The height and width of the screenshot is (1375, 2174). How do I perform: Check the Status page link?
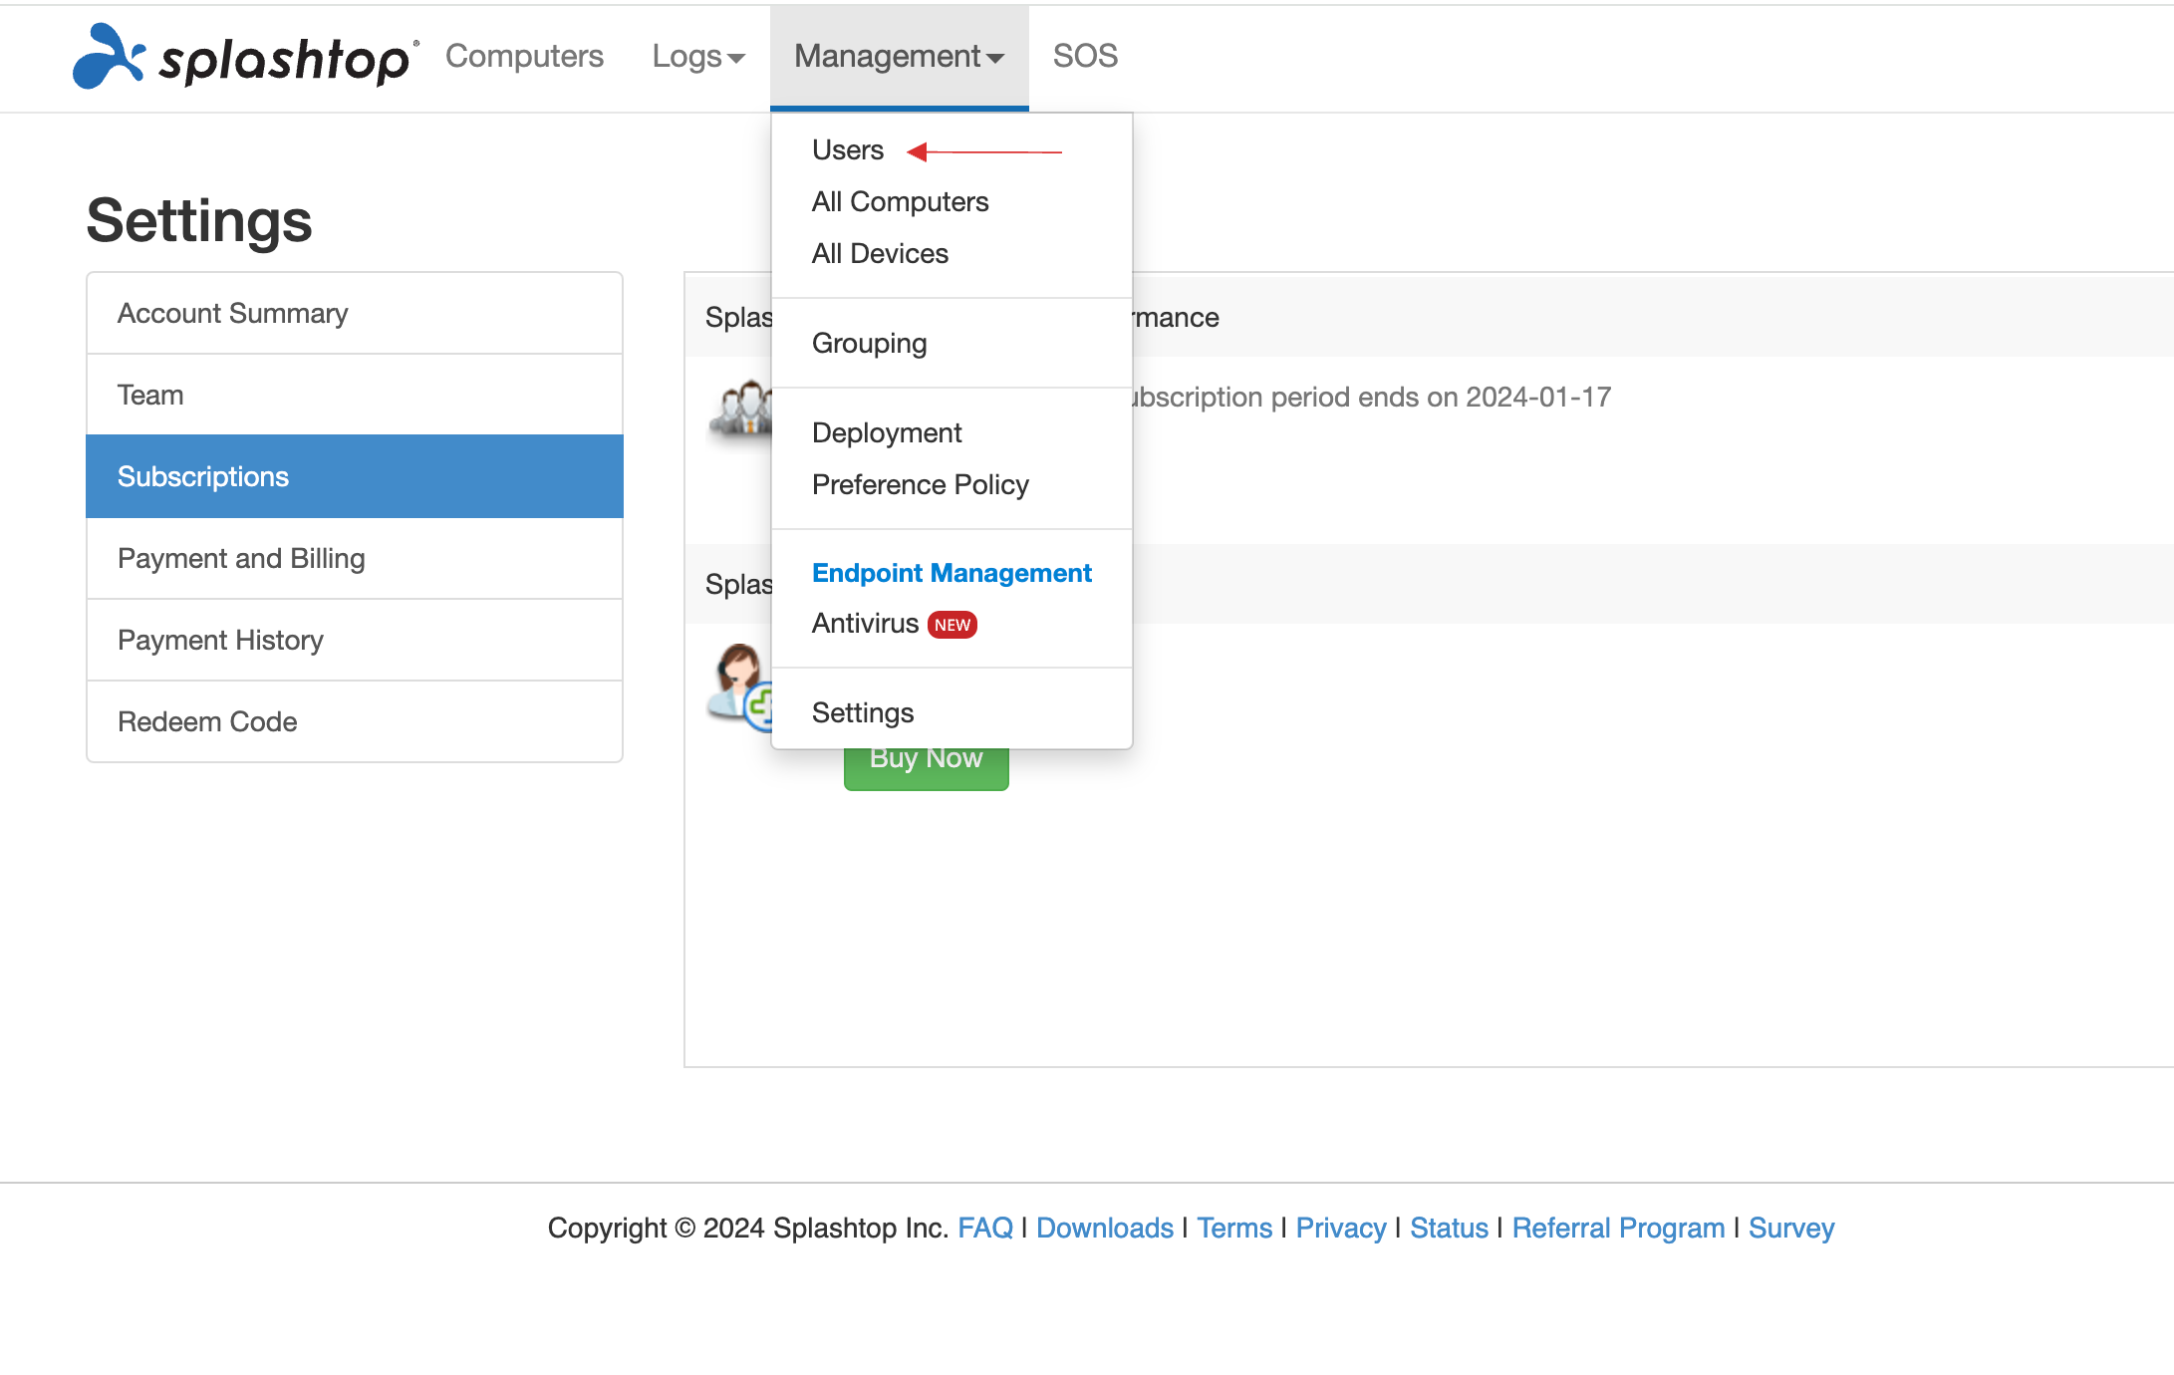coord(1449,1228)
